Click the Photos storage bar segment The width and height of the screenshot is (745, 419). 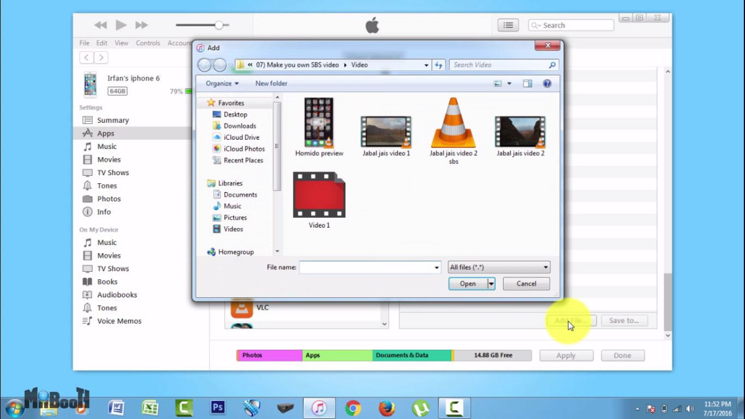pos(269,355)
